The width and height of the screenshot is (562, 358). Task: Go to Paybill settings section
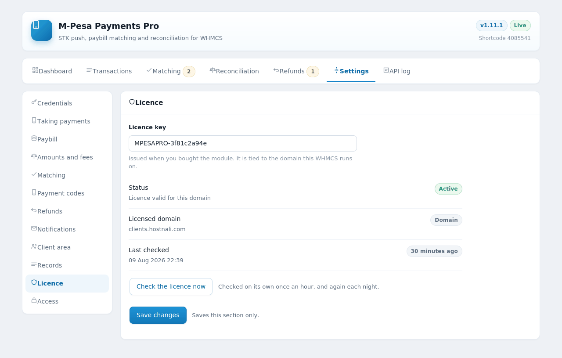point(67,139)
